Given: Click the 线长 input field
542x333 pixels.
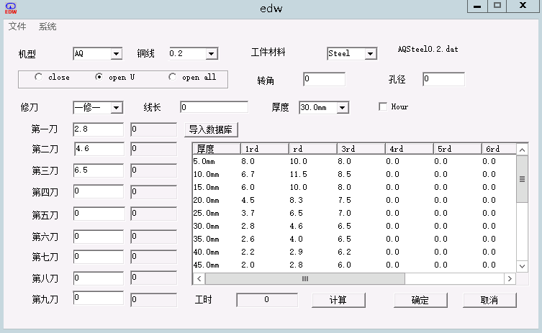Looking at the screenshot, I should click(214, 107).
